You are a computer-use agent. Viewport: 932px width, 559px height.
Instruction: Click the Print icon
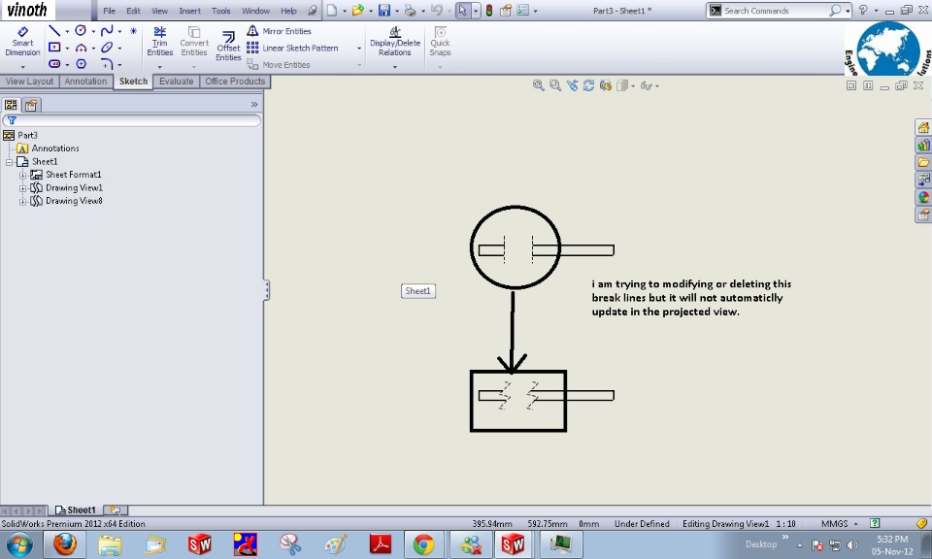pyautogui.click(x=410, y=10)
